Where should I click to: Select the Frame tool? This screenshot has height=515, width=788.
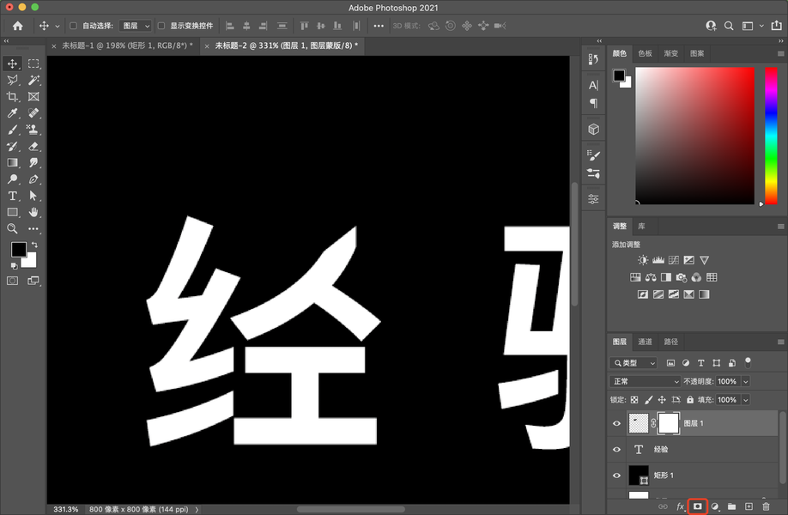tap(33, 96)
